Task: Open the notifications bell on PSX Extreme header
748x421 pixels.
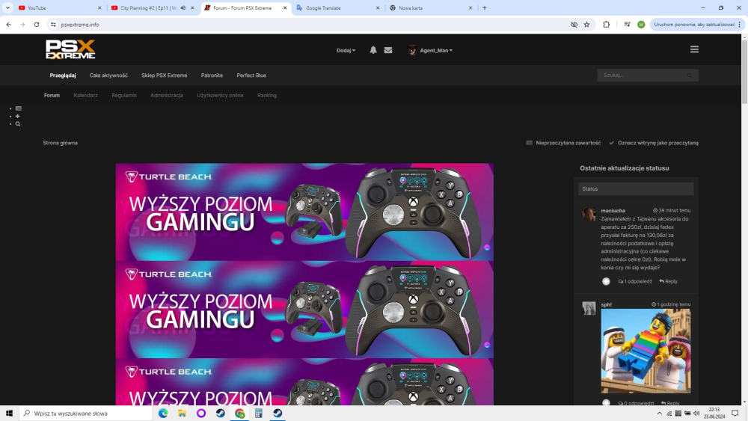Action: click(373, 50)
